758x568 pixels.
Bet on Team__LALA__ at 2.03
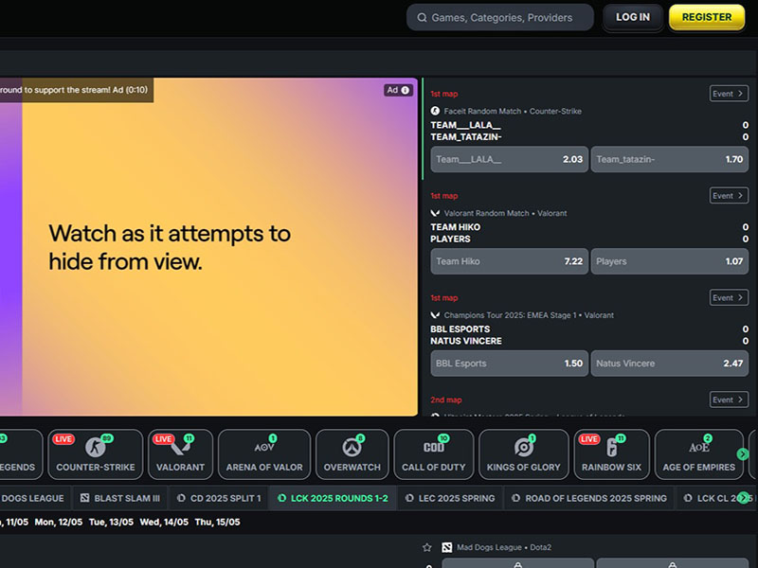509,159
